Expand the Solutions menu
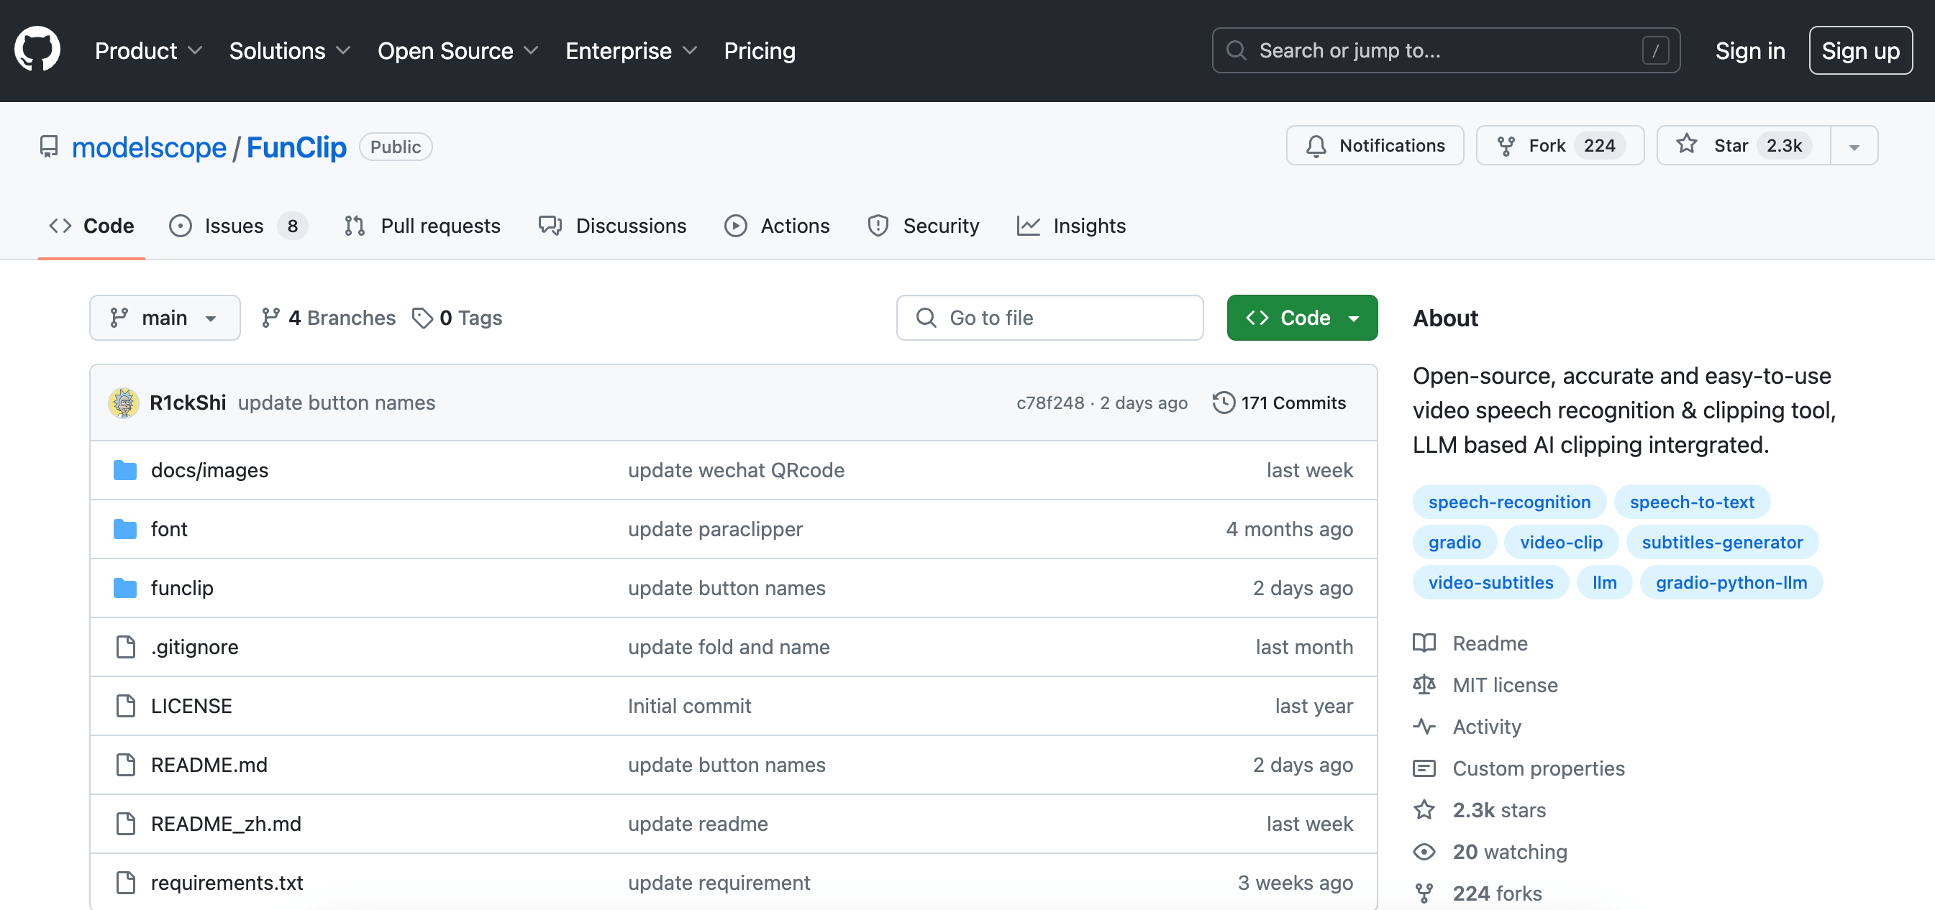1935x910 pixels. pos(289,50)
